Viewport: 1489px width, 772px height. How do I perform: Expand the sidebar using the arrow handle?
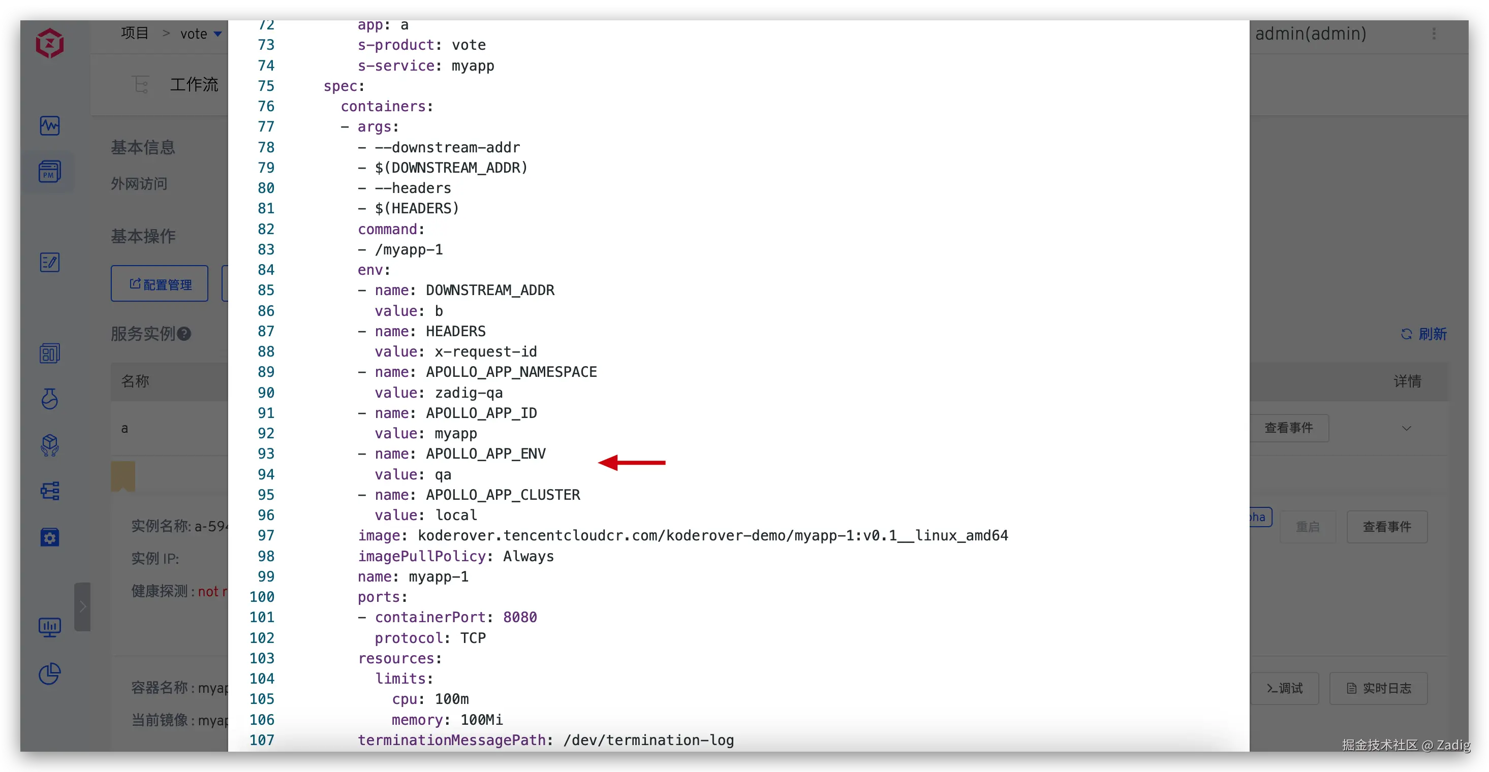click(83, 606)
